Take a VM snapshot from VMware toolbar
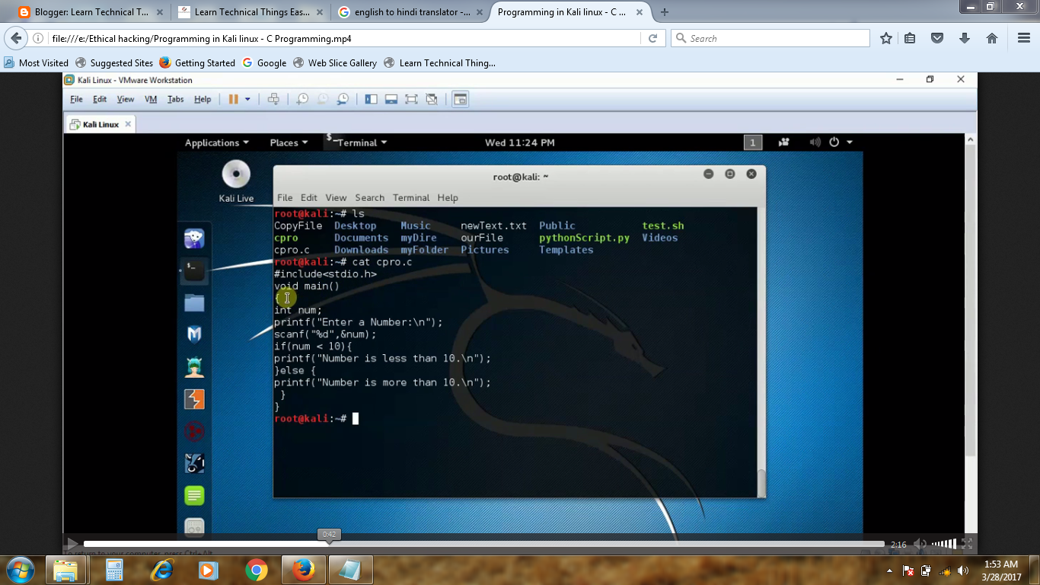The image size is (1040, 585). point(302,99)
